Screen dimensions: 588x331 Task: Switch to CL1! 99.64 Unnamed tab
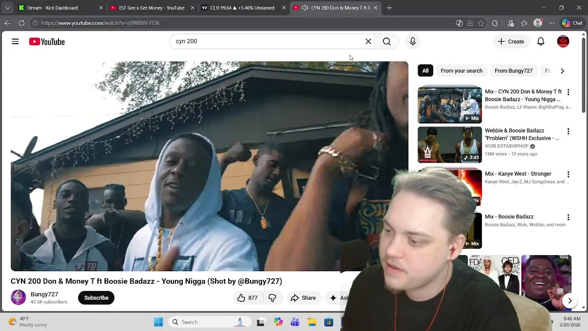pyautogui.click(x=243, y=8)
